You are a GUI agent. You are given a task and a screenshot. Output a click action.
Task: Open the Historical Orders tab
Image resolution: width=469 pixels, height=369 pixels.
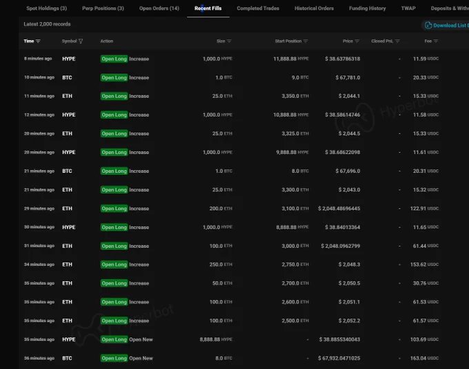(x=314, y=8)
